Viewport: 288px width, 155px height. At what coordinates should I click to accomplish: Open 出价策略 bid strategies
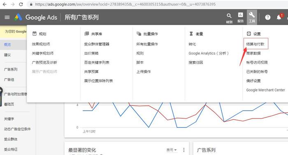pyautogui.click(x=91, y=53)
